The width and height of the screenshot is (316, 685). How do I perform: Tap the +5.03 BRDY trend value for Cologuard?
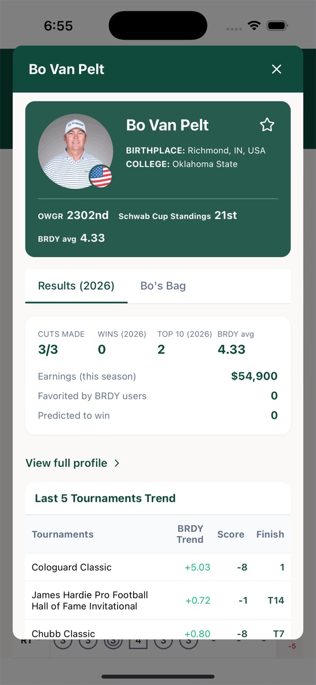[x=197, y=567]
